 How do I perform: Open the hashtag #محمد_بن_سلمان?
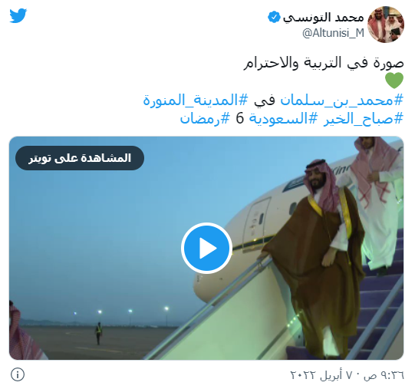(x=341, y=101)
